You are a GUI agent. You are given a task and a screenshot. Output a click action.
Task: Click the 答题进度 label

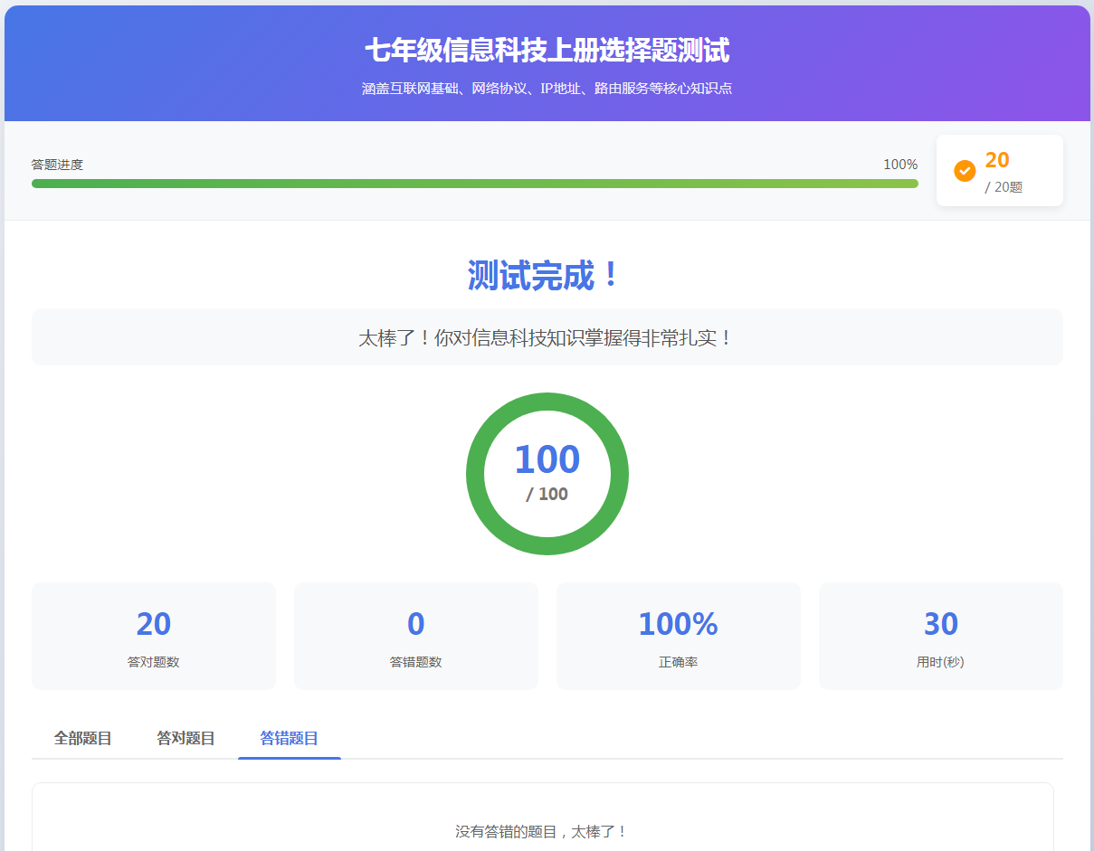(57, 165)
